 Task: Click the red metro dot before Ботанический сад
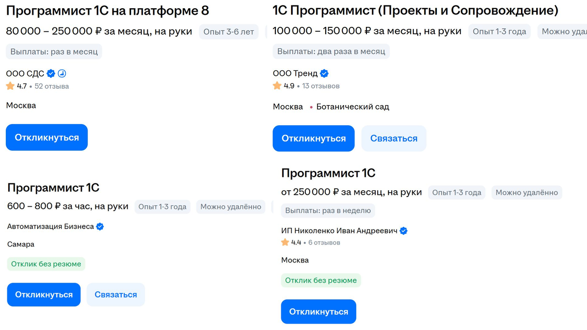(312, 107)
